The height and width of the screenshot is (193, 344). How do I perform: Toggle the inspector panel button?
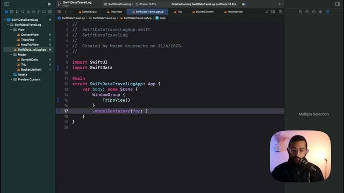[x=338, y=4]
